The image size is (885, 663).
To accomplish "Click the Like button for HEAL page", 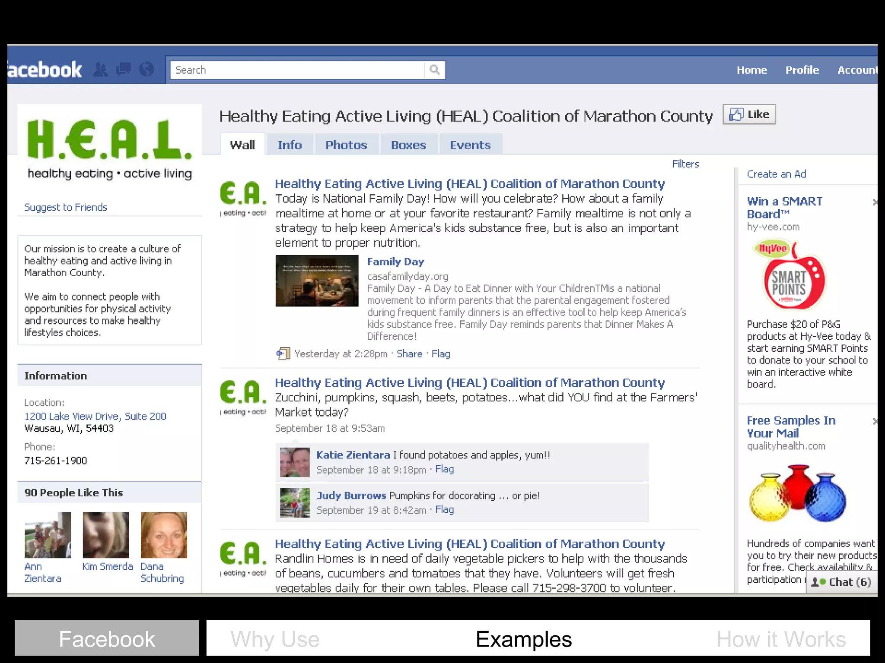I will click(749, 114).
